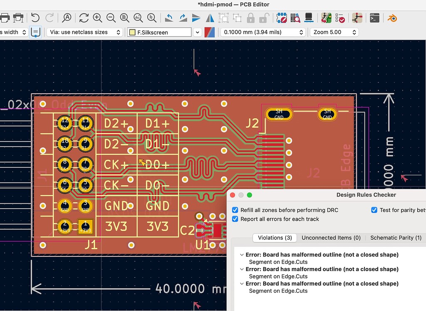Open the scripting console
The image size is (426, 311).
point(374,18)
